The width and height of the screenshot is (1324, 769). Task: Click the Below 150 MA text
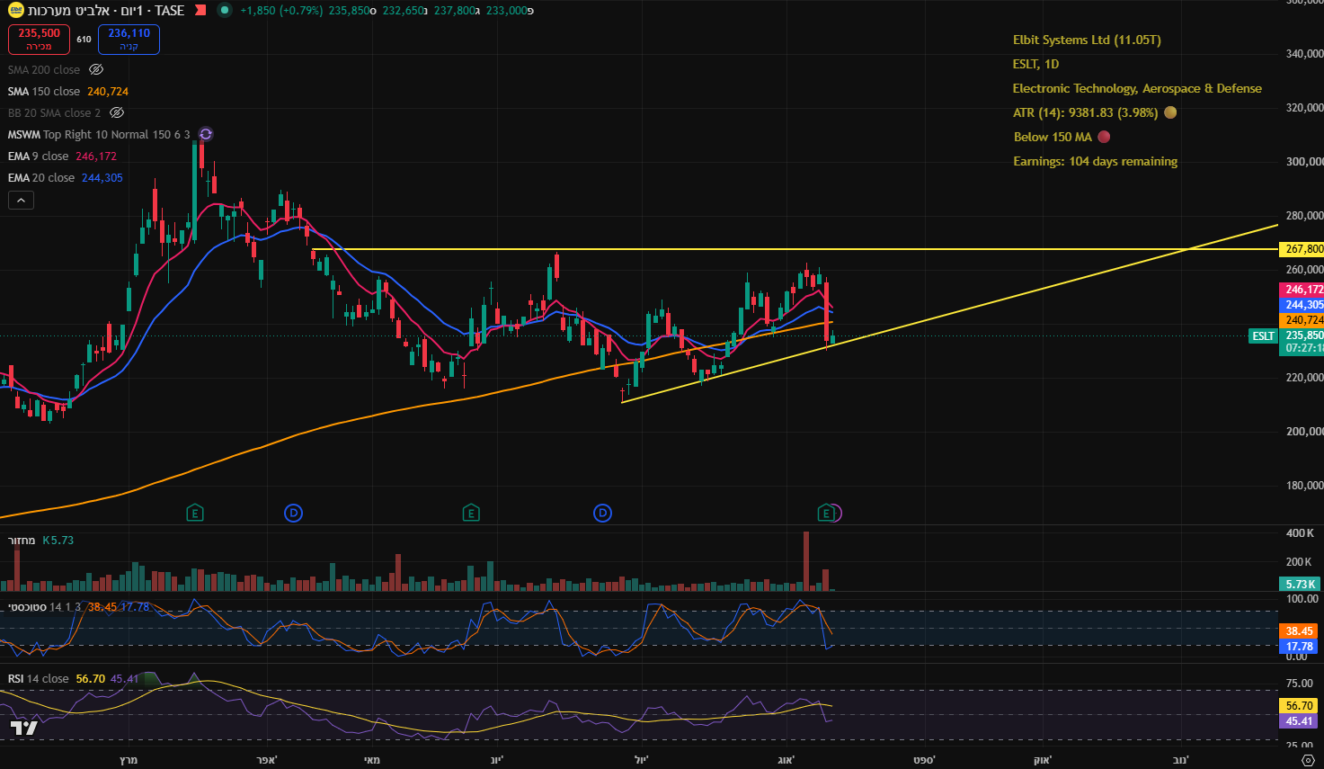click(x=1053, y=137)
